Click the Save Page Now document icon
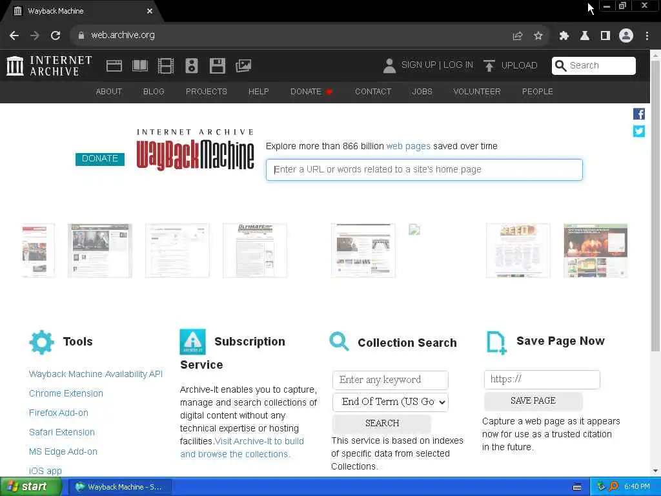 coord(496,342)
